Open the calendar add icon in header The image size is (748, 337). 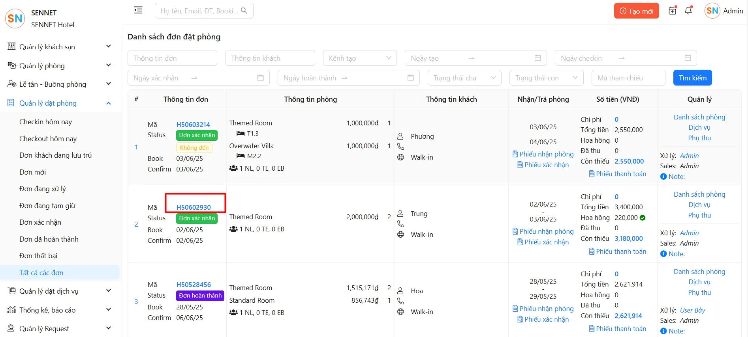point(672,11)
